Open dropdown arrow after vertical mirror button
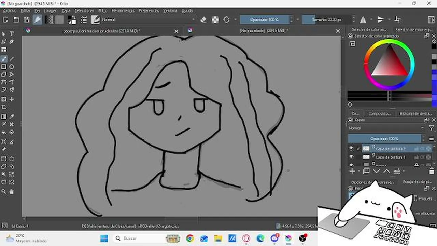Viewport: 437px width, 246px height. [x=389, y=20]
